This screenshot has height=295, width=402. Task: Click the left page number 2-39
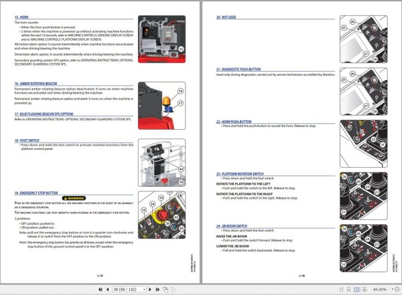point(100,276)
